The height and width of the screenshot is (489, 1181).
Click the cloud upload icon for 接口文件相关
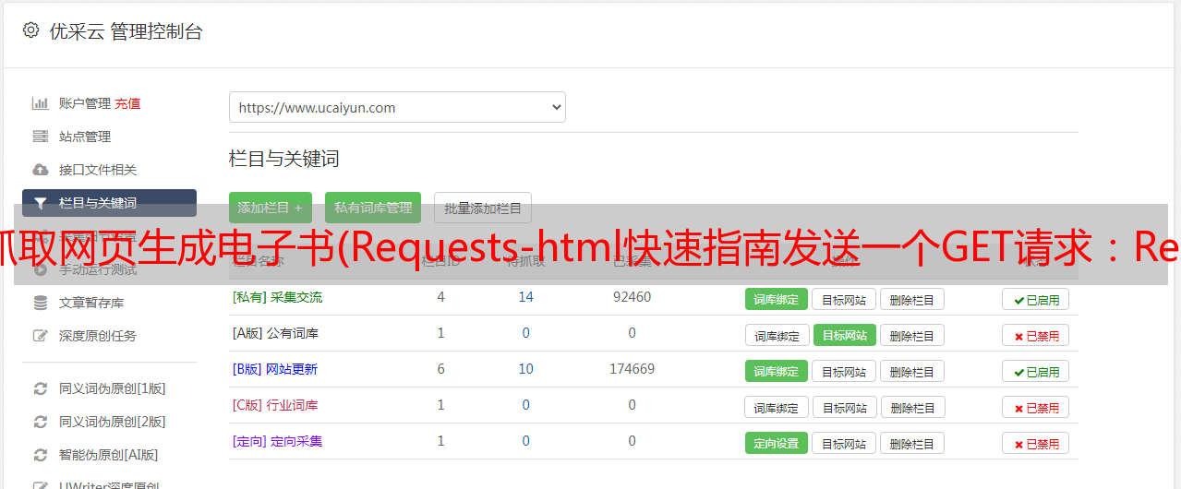[x=40, y=170]
